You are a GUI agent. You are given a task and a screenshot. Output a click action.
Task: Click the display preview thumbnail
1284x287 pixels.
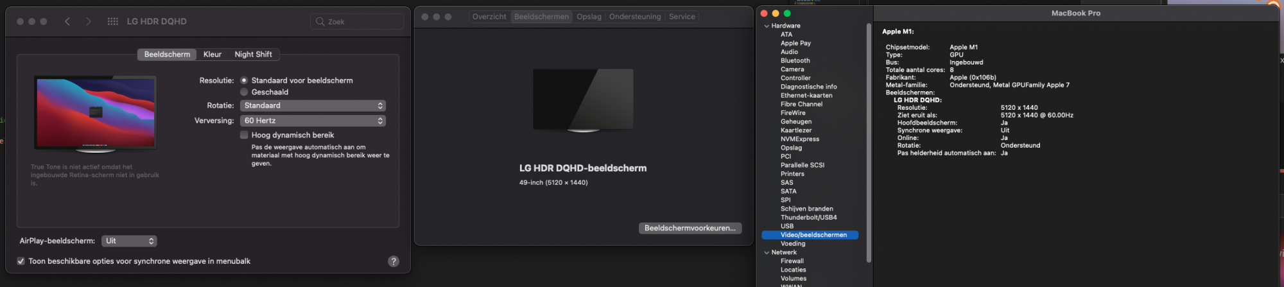tap(96, 114)
